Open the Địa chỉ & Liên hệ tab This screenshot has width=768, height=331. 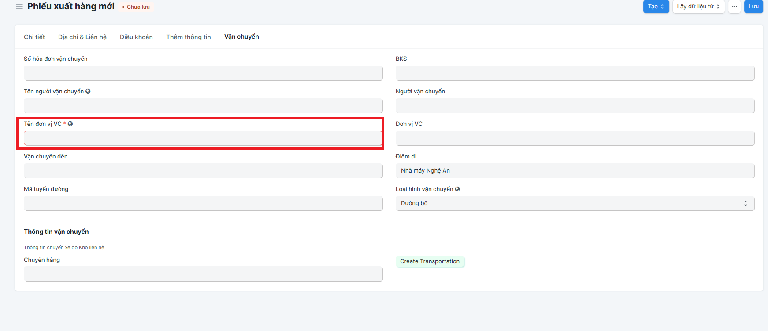[x=82, y=37]
